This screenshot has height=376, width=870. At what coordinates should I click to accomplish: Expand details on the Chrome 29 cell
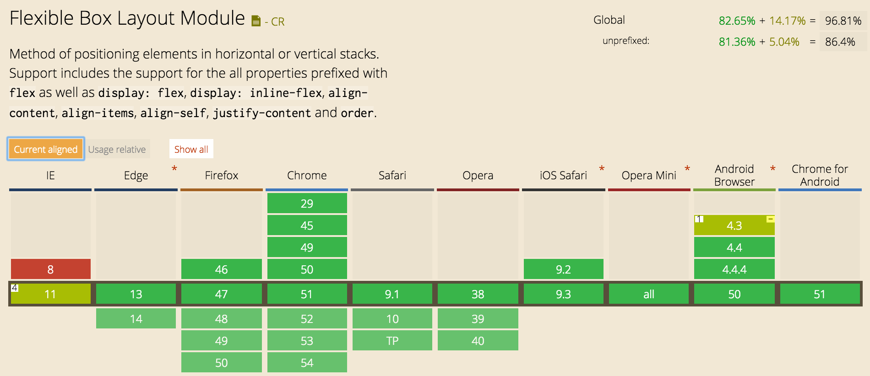tap(307, 203)
